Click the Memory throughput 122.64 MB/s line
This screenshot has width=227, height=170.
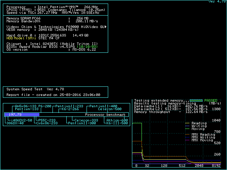(171, 112)
